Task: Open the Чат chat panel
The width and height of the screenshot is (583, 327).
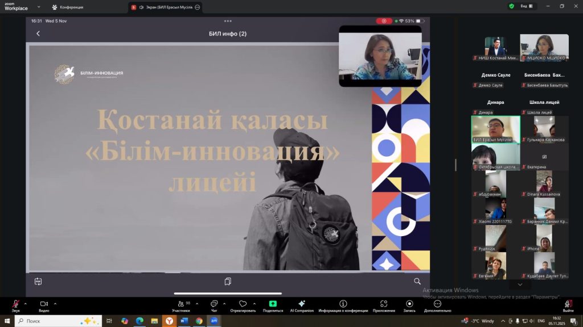Action: 214,305
